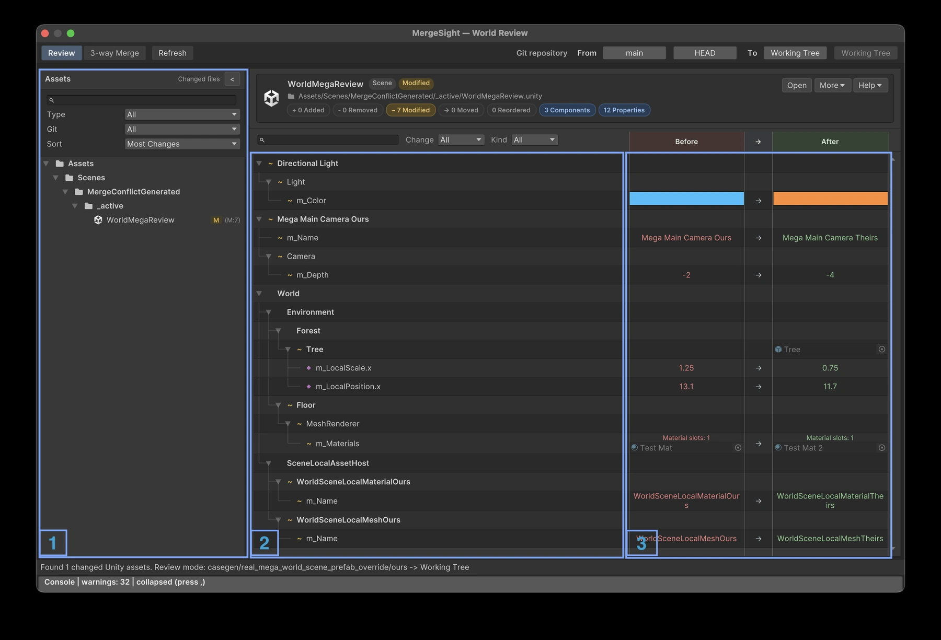Click the WorldMegaReview Unity icon in tree
The height and width of the screenshot is (640, 941).
click(98, 220)
